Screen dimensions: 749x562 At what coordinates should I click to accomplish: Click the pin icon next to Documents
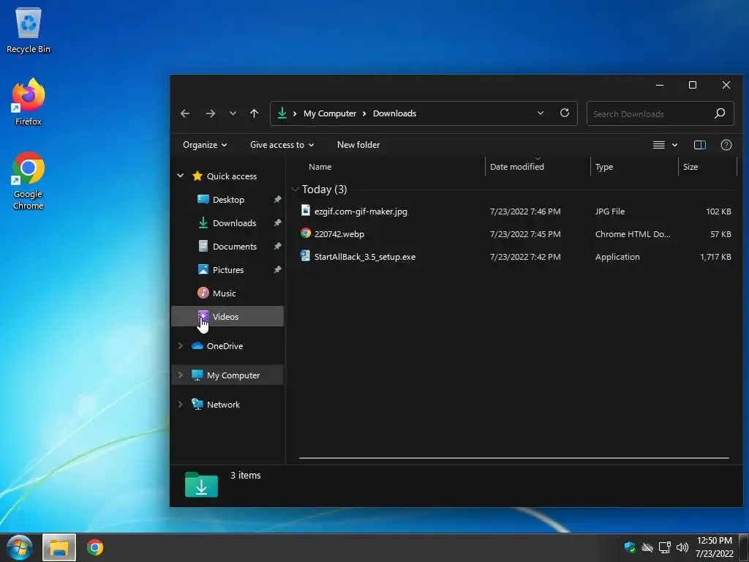tap(277, 246)
